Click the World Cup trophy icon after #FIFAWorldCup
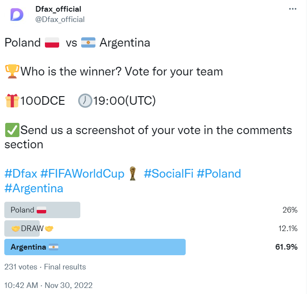The height and width of the screenshot is (294, 307). pos(133,173)
